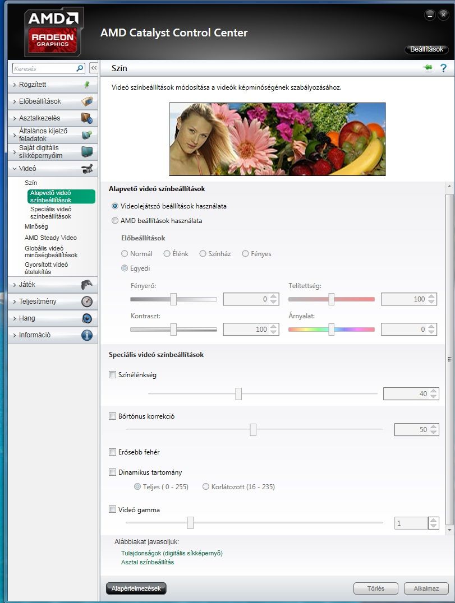Click the Információ info icon
This screenshot has width=455, height=603.
tap(87, 335)
